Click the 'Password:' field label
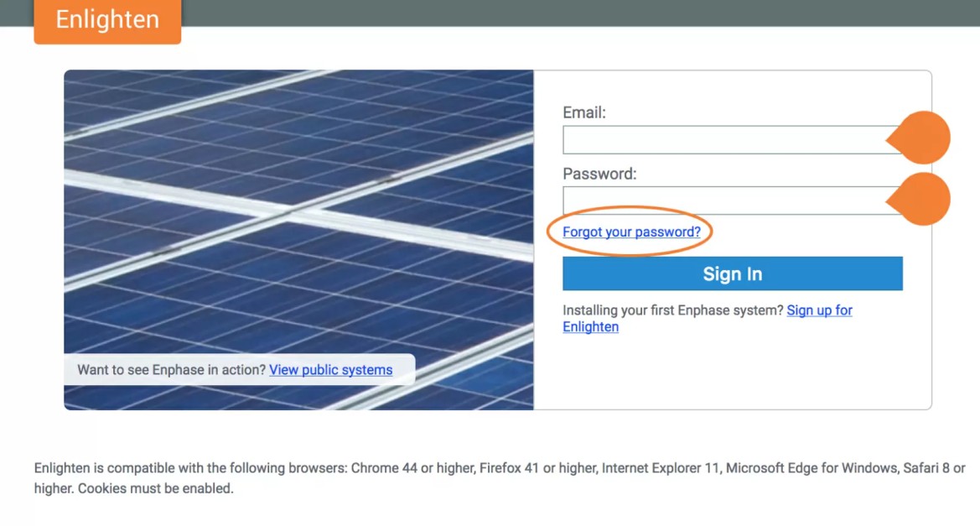Viewport: 980px width, 526px height. click(599, 174)
